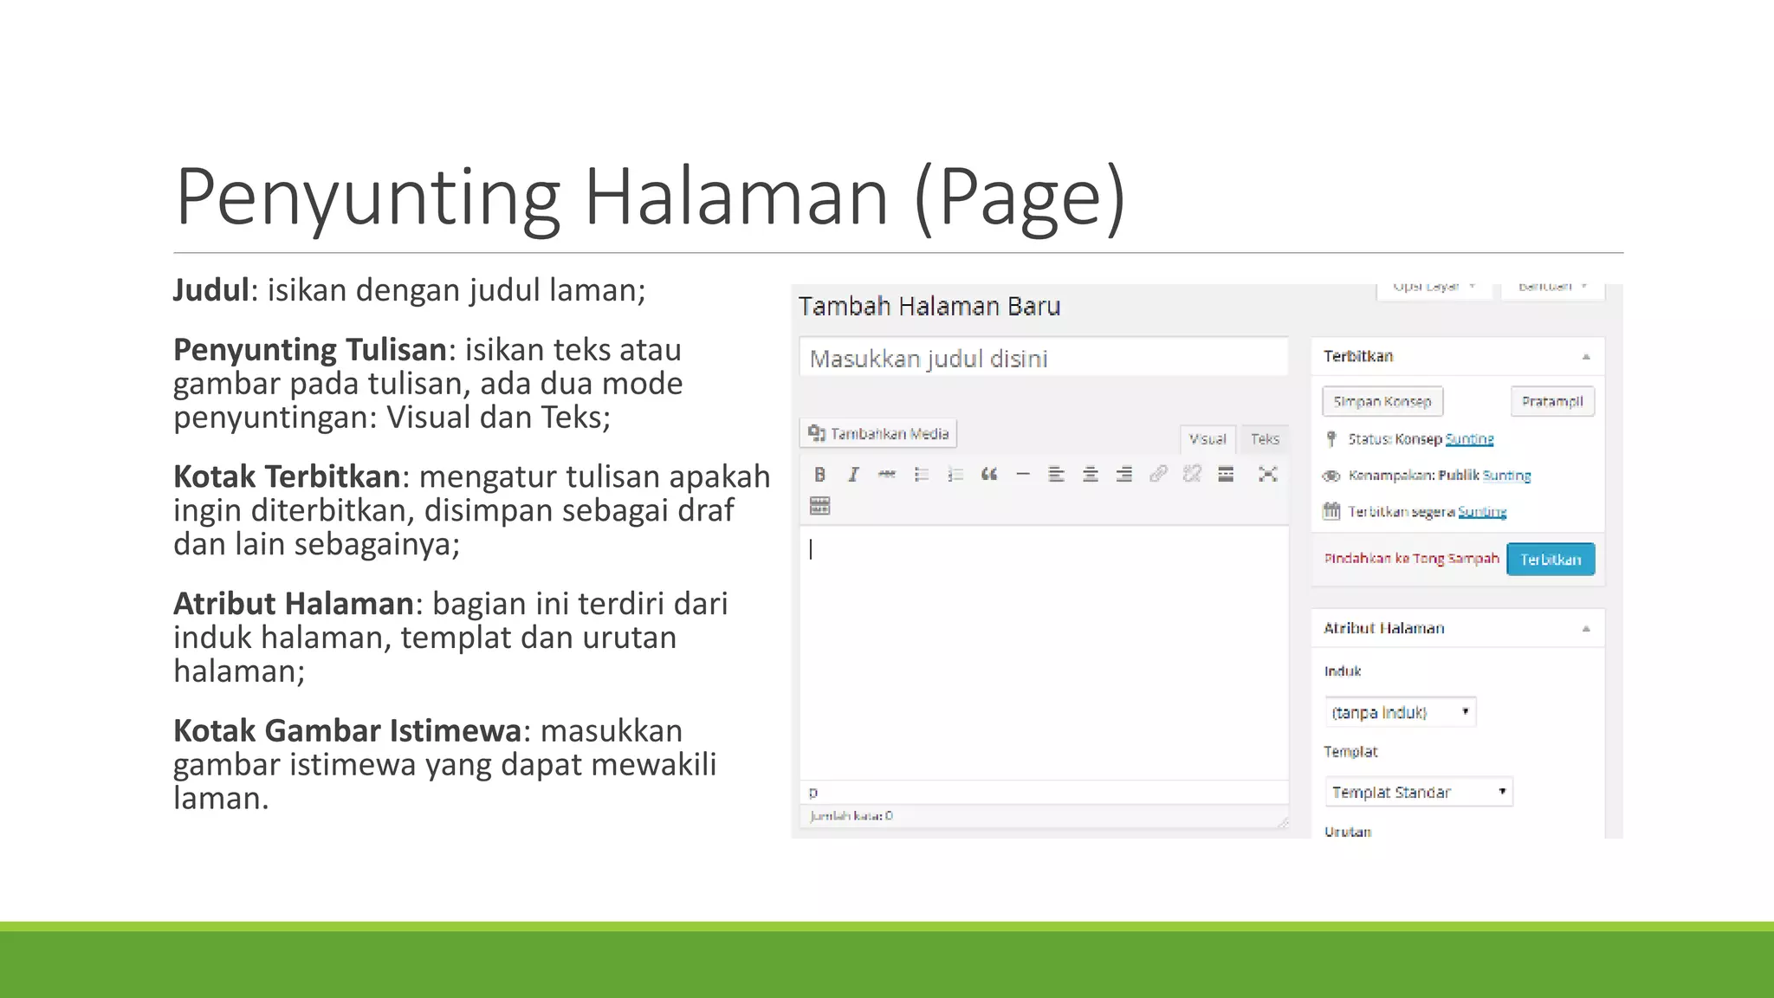The width and height of the screenshot is (1774, 998).
Task: Apply Italic formatting in the editor toolbar
Action: tap(853, 474)
